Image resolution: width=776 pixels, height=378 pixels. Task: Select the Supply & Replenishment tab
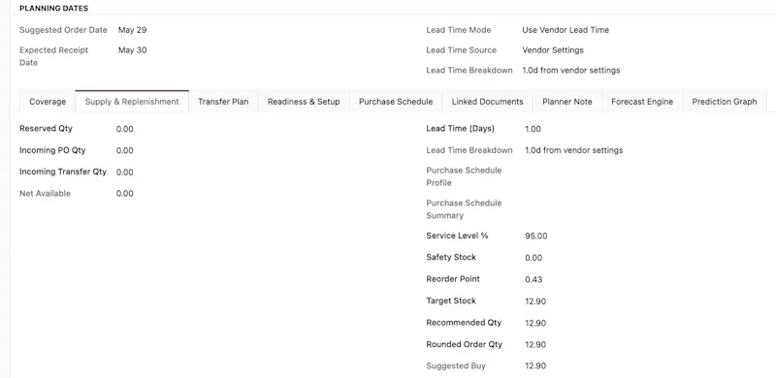(132, 102)
